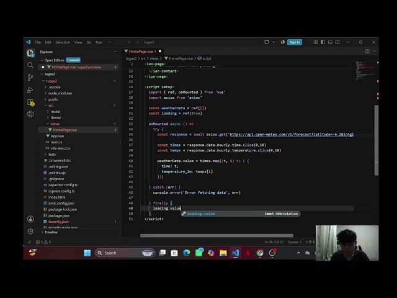The height and width of the screenshot is (298, 397).
Task: Show hidden system tray icons chevron
Action: pyautogui.click(x=298, y=253)
